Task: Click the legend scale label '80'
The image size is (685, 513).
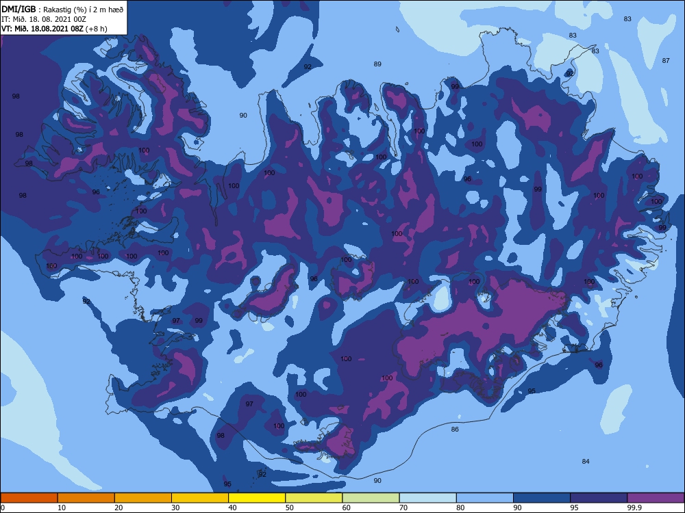Action: click(460, 508)
